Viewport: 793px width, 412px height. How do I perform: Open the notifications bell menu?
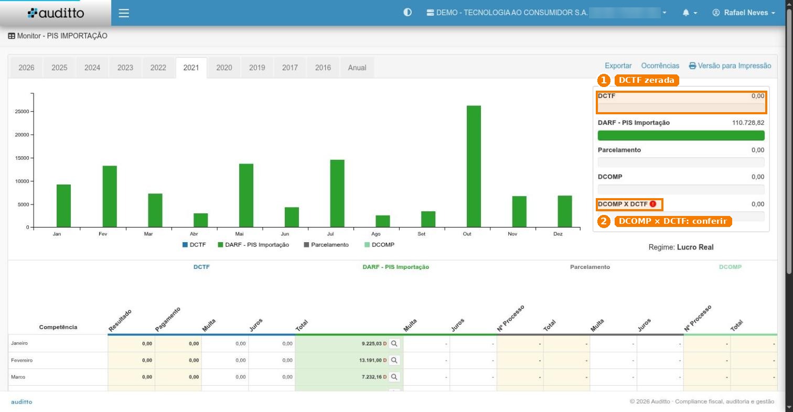[690, 13]
